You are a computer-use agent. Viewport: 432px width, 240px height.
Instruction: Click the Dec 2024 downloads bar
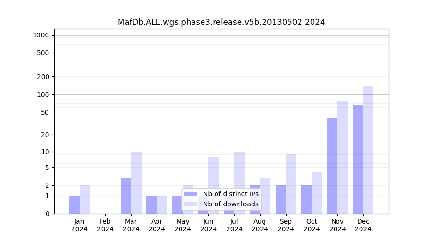coord(368,150)
